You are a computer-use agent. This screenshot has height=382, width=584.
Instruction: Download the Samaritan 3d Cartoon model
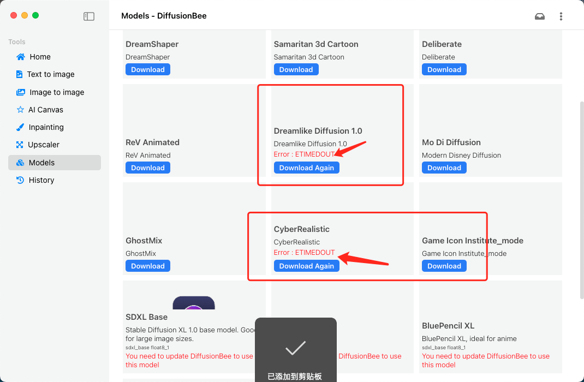(x=296, y=69)
